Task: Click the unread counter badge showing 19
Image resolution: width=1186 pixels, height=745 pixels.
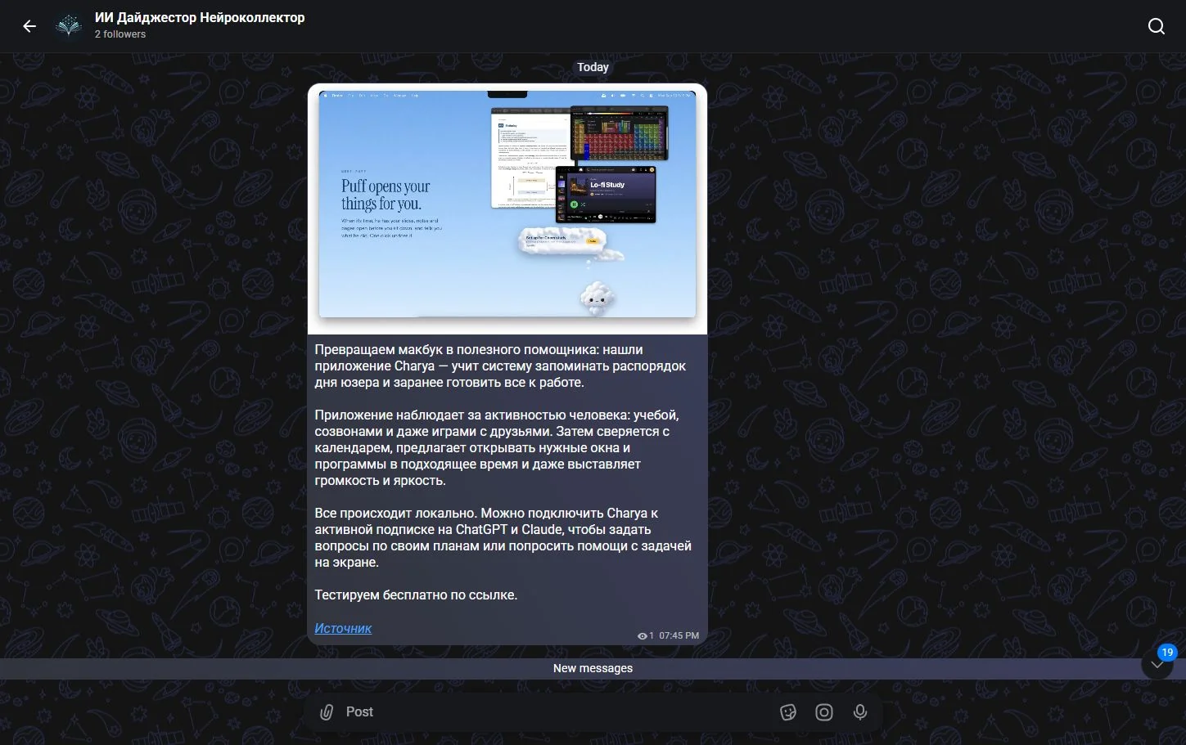Action: coord(1167,653)
